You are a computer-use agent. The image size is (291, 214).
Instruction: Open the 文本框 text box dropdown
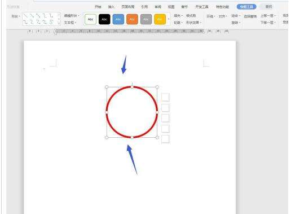pos(70,23)
